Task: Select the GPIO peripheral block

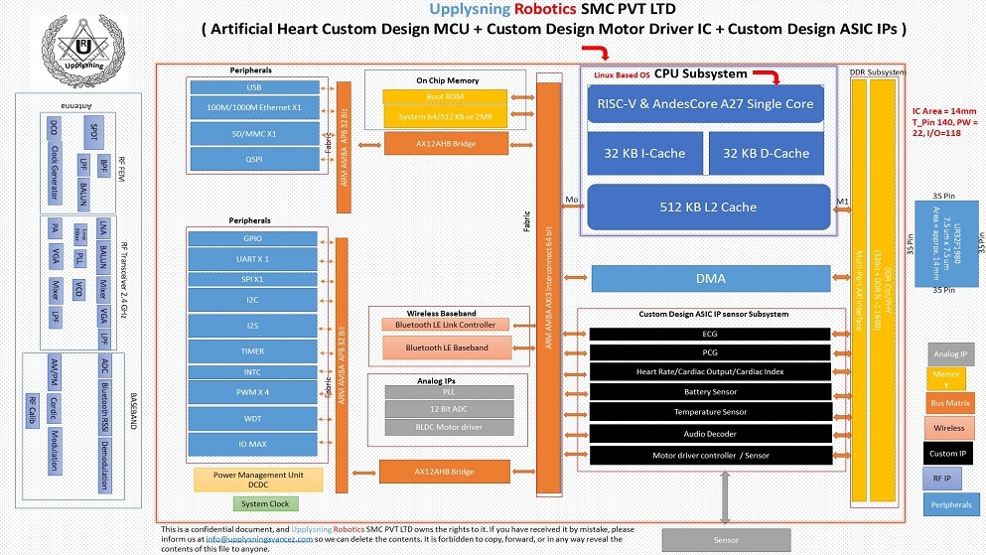Action: tap(253, 239)
